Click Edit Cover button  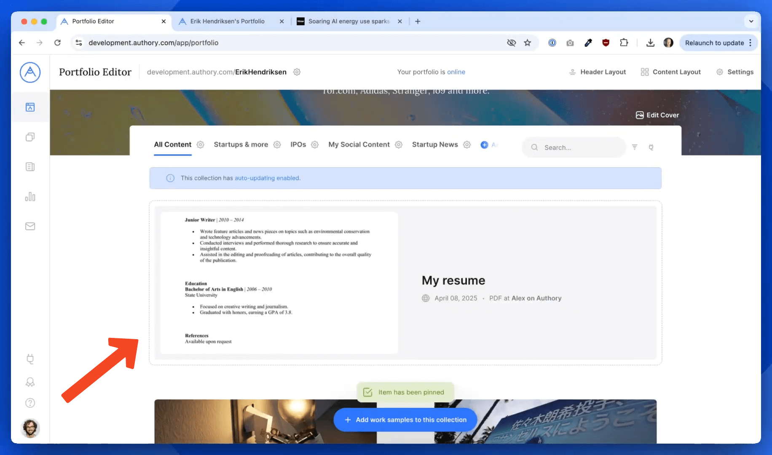[x=657, y=115]
